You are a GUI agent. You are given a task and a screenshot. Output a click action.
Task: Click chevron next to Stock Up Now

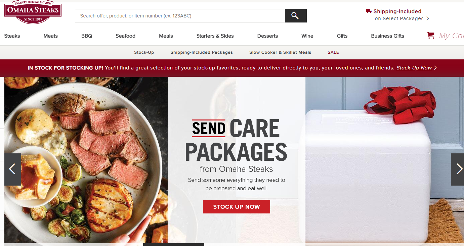click(435, 68)
